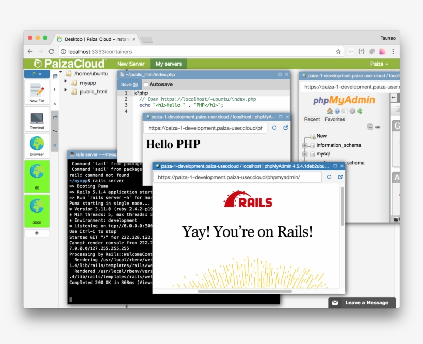Select the Desktop | Paiza Cloud Chrome tab
This screenshot has height=344, width=423.
tap(97, 39)
